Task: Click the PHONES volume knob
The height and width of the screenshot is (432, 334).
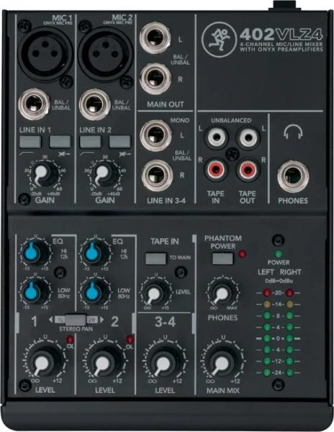Action: (222, 293)
